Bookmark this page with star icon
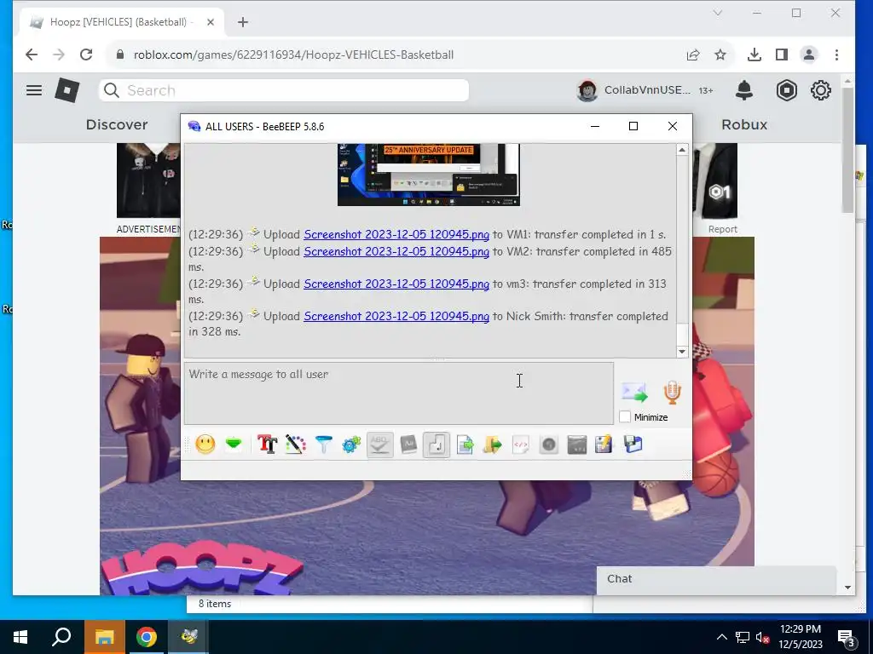 pos(720,54)
